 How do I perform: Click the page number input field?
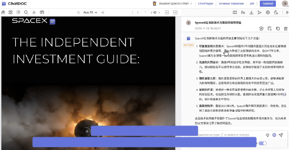pos(145,12)
